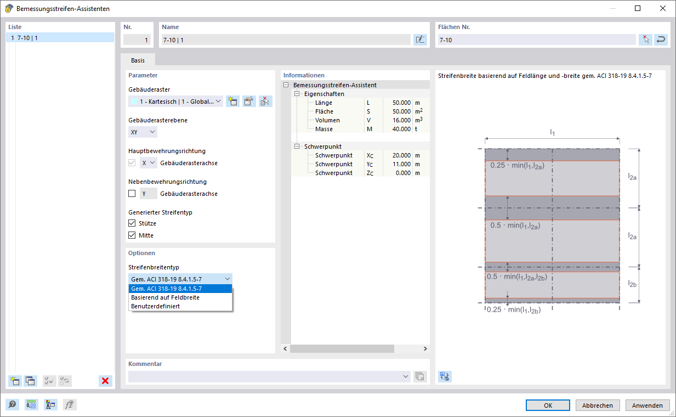Collapse the Eigenschaften tree node
This screenshot has height=417, width=676.
point(297,94)
